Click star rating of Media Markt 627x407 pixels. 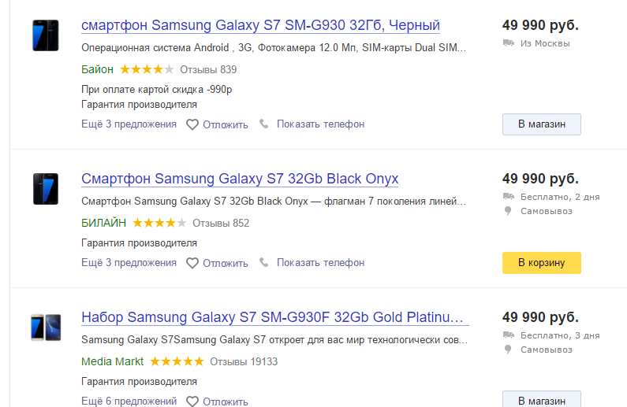[177, 361]
